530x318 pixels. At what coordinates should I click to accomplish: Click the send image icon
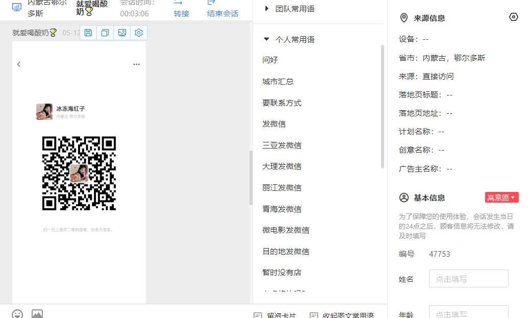click(x=37, y=314)
